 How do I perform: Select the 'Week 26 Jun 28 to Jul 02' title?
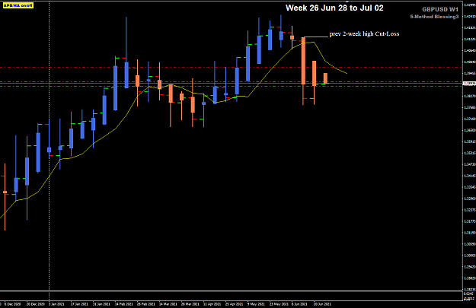pos(334,8)
